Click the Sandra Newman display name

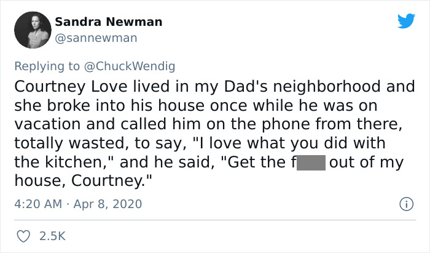tap(109, 22)
